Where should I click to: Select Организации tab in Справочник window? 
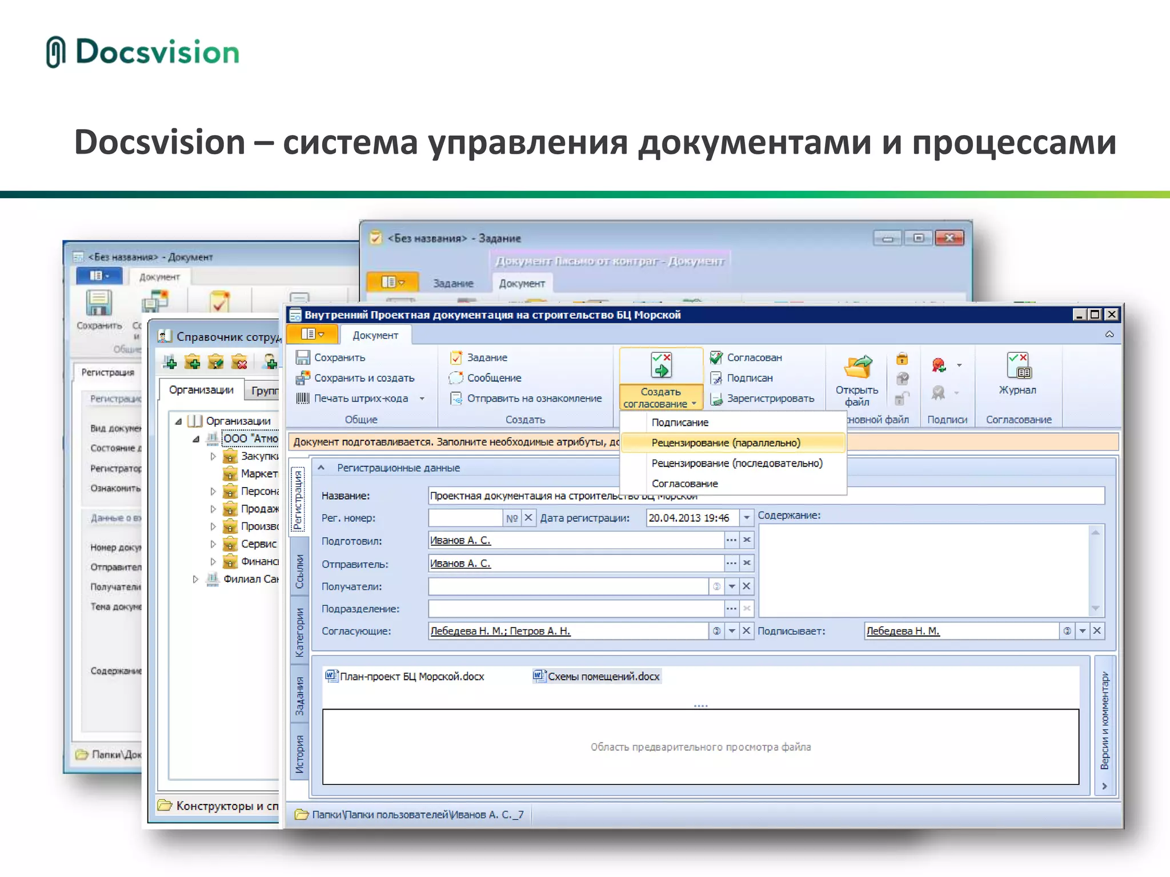click(x=201, y=390)
